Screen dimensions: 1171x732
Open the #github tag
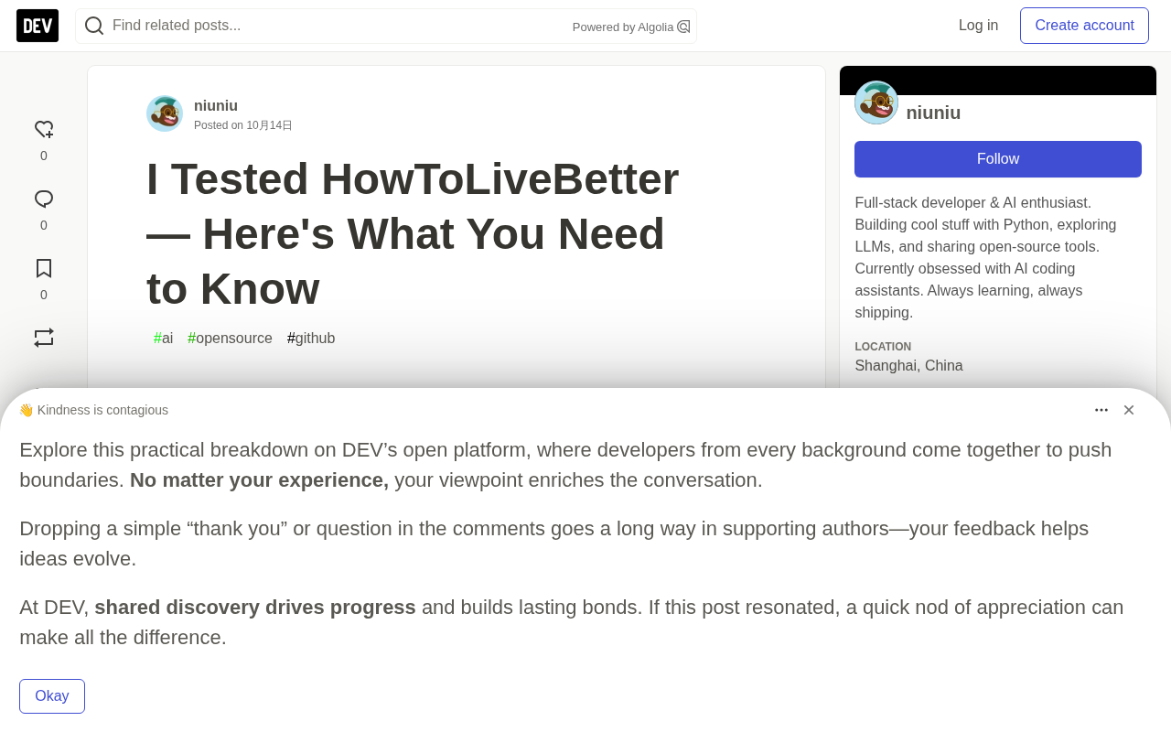pyautogui.click(x=311, y=339)
